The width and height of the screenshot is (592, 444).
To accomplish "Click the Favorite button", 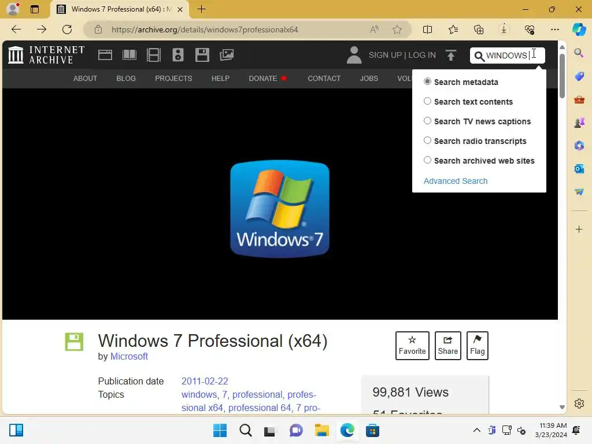I will point(412,346).
